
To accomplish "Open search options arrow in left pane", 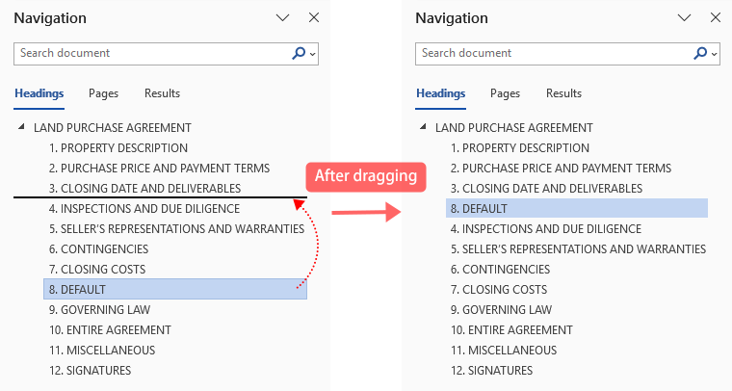I will [313, 54].
